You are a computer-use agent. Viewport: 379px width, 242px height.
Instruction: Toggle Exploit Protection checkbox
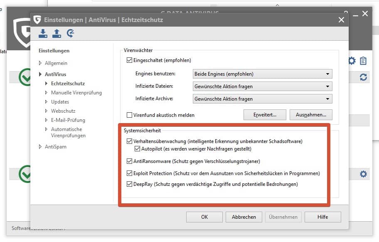pyautogui.click(x=129, y=173)
